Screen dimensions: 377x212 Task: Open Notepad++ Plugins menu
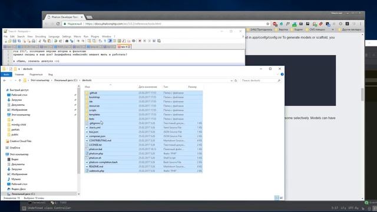pyautogui.click(x=95, y=37)
